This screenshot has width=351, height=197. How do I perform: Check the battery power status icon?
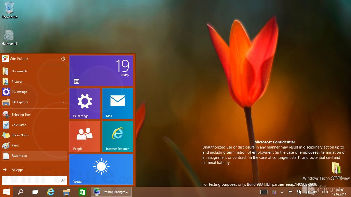click(x=299, y=192)
